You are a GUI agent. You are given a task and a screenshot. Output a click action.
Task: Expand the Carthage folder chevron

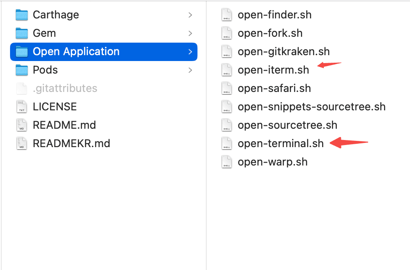pos(190,15)
